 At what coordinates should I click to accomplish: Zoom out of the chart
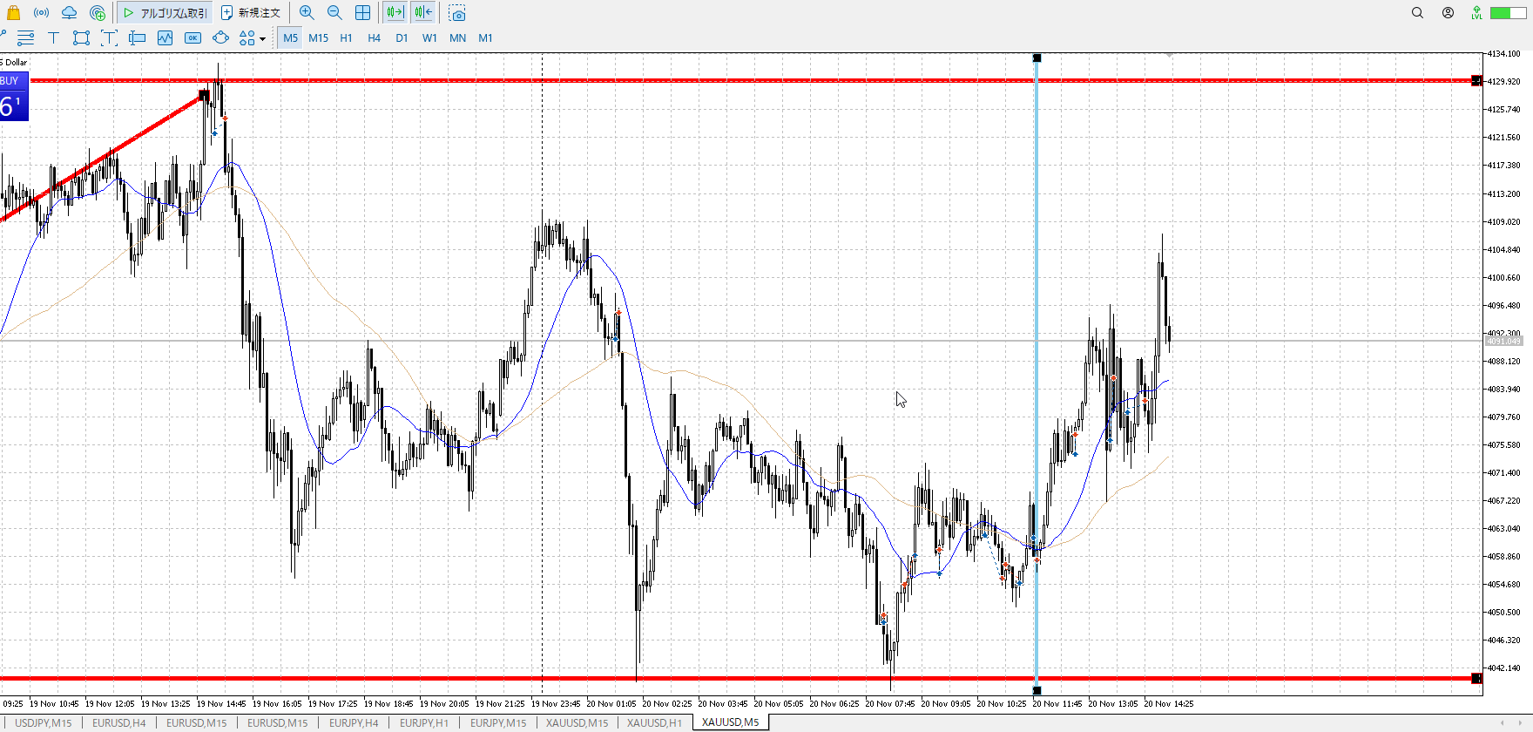coord(334,13)
